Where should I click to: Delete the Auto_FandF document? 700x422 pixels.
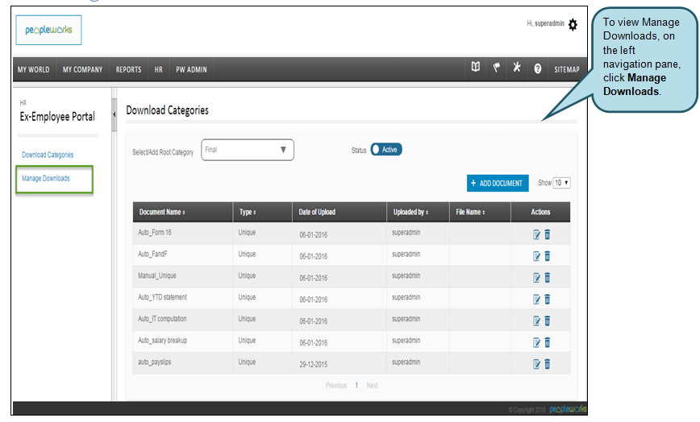click(x=548, y=256)
